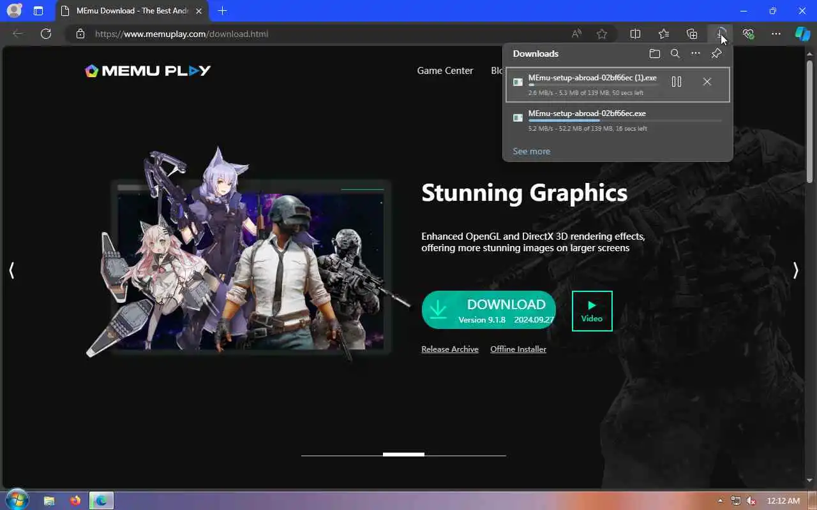Search downloads with magnifier icon
This screenshot has height=510, width=817.
675,54
